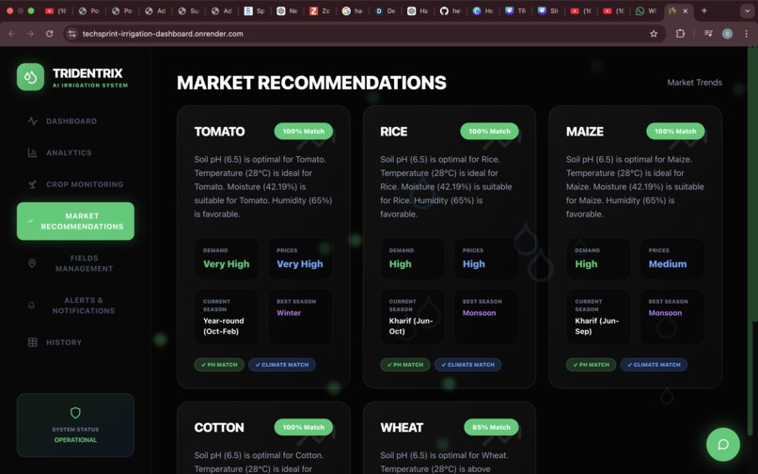Bookmark this page with the star icon
Screen dimensions: 758x474
point(654,34)
